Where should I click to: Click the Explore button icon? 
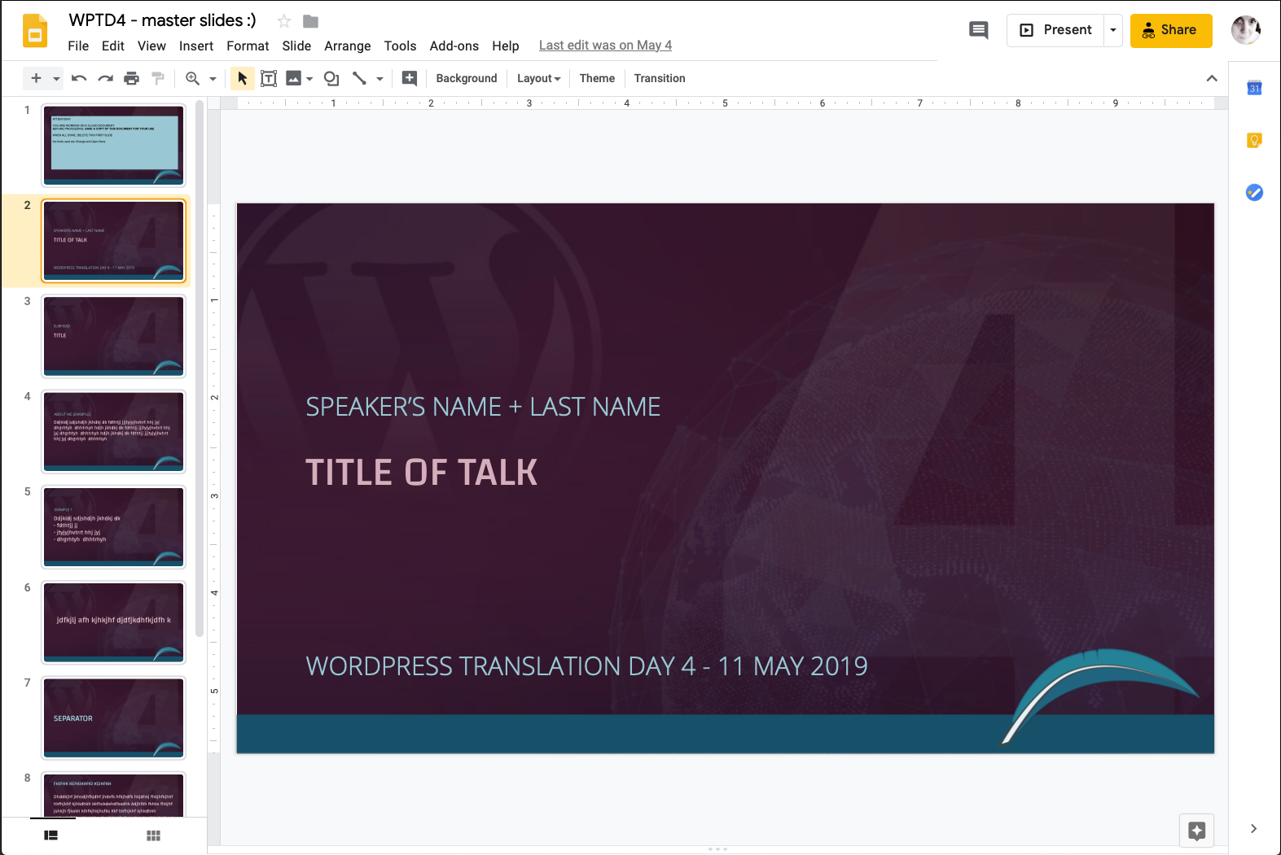(x=1197, y=831)
